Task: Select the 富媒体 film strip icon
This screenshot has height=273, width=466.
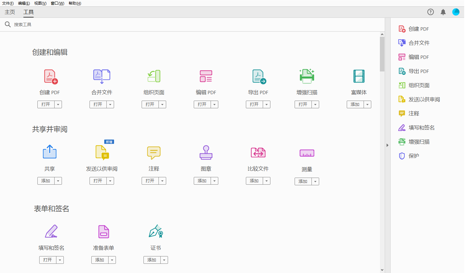Action: [359, 76]
